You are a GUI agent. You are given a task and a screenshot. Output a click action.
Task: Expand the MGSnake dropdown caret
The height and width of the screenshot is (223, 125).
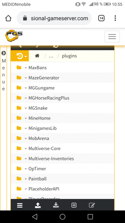click(26, 108)
